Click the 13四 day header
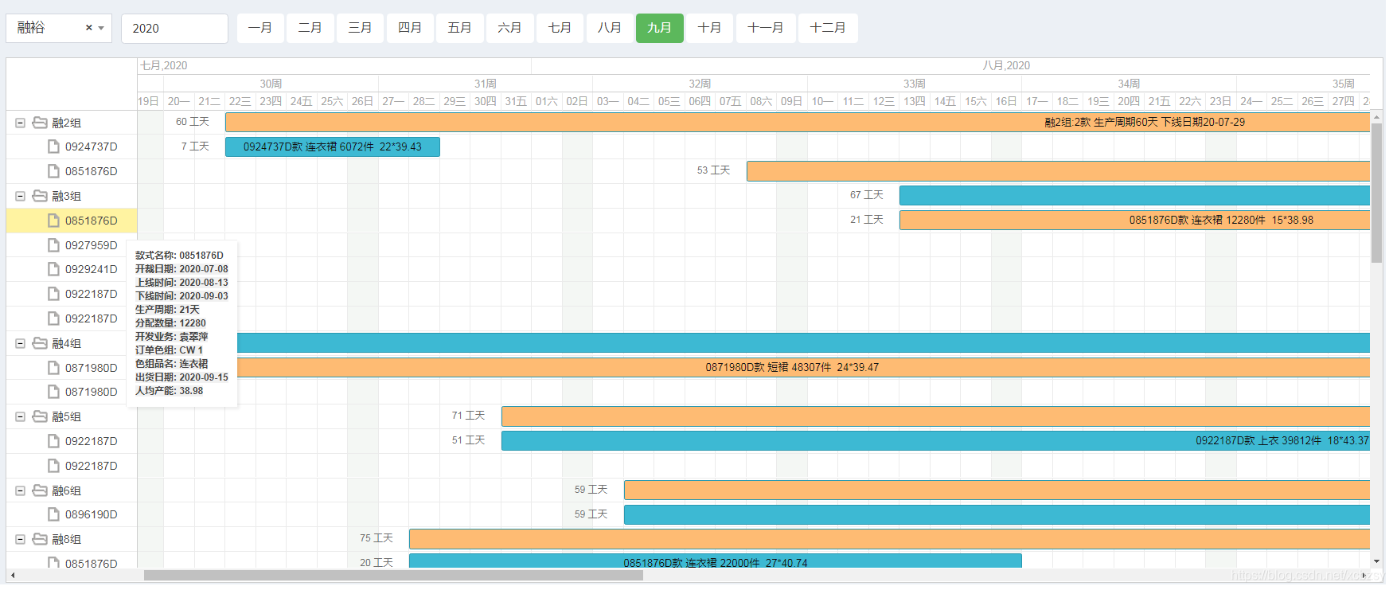Image resolution: width=1393 pixels, height=590 pixels. 915,101
